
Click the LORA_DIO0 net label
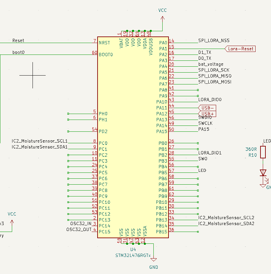click(x=210, y=100)
